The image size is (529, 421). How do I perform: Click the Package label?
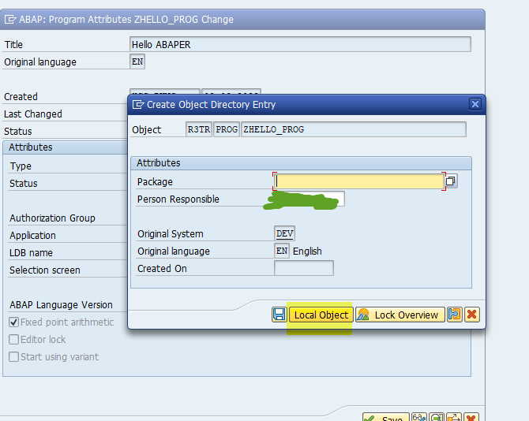point(155,182)
